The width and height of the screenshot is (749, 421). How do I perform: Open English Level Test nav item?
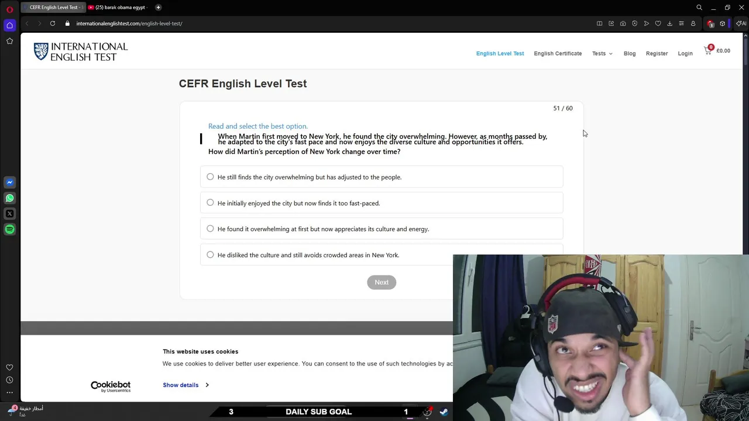(500, 53)
